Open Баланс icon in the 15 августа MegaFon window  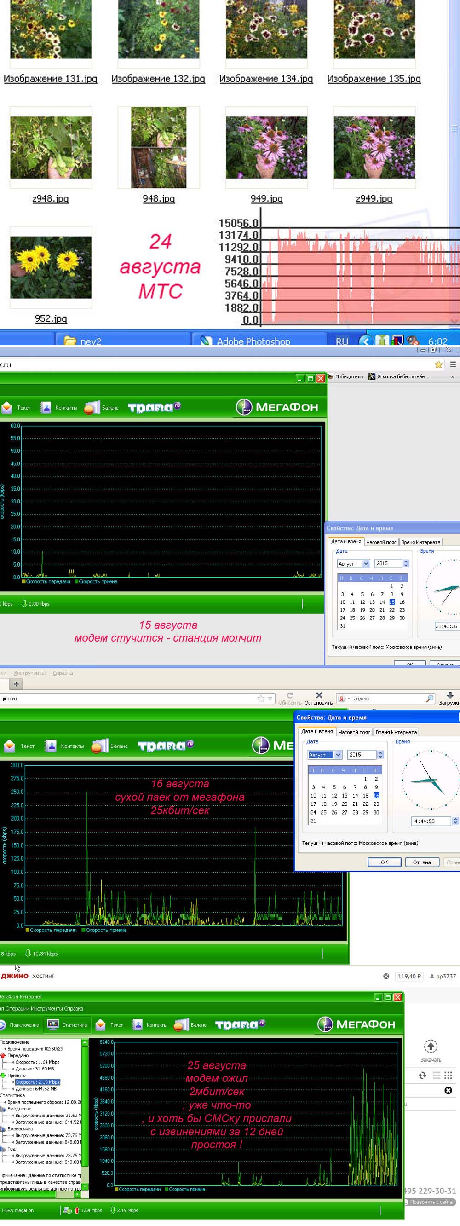92,407
